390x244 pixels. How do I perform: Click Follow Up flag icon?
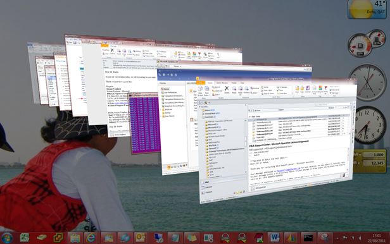coord(325,90)
